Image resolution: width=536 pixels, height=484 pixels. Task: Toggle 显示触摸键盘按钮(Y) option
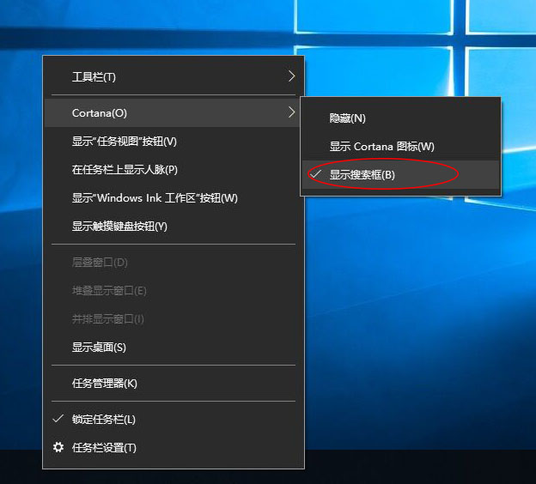point(174,226)
